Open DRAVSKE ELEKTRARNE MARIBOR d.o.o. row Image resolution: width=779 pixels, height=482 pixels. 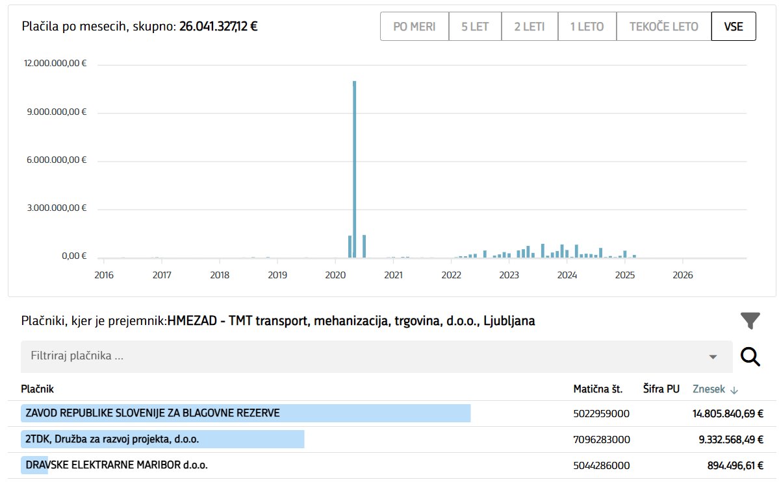pos(392,465)
